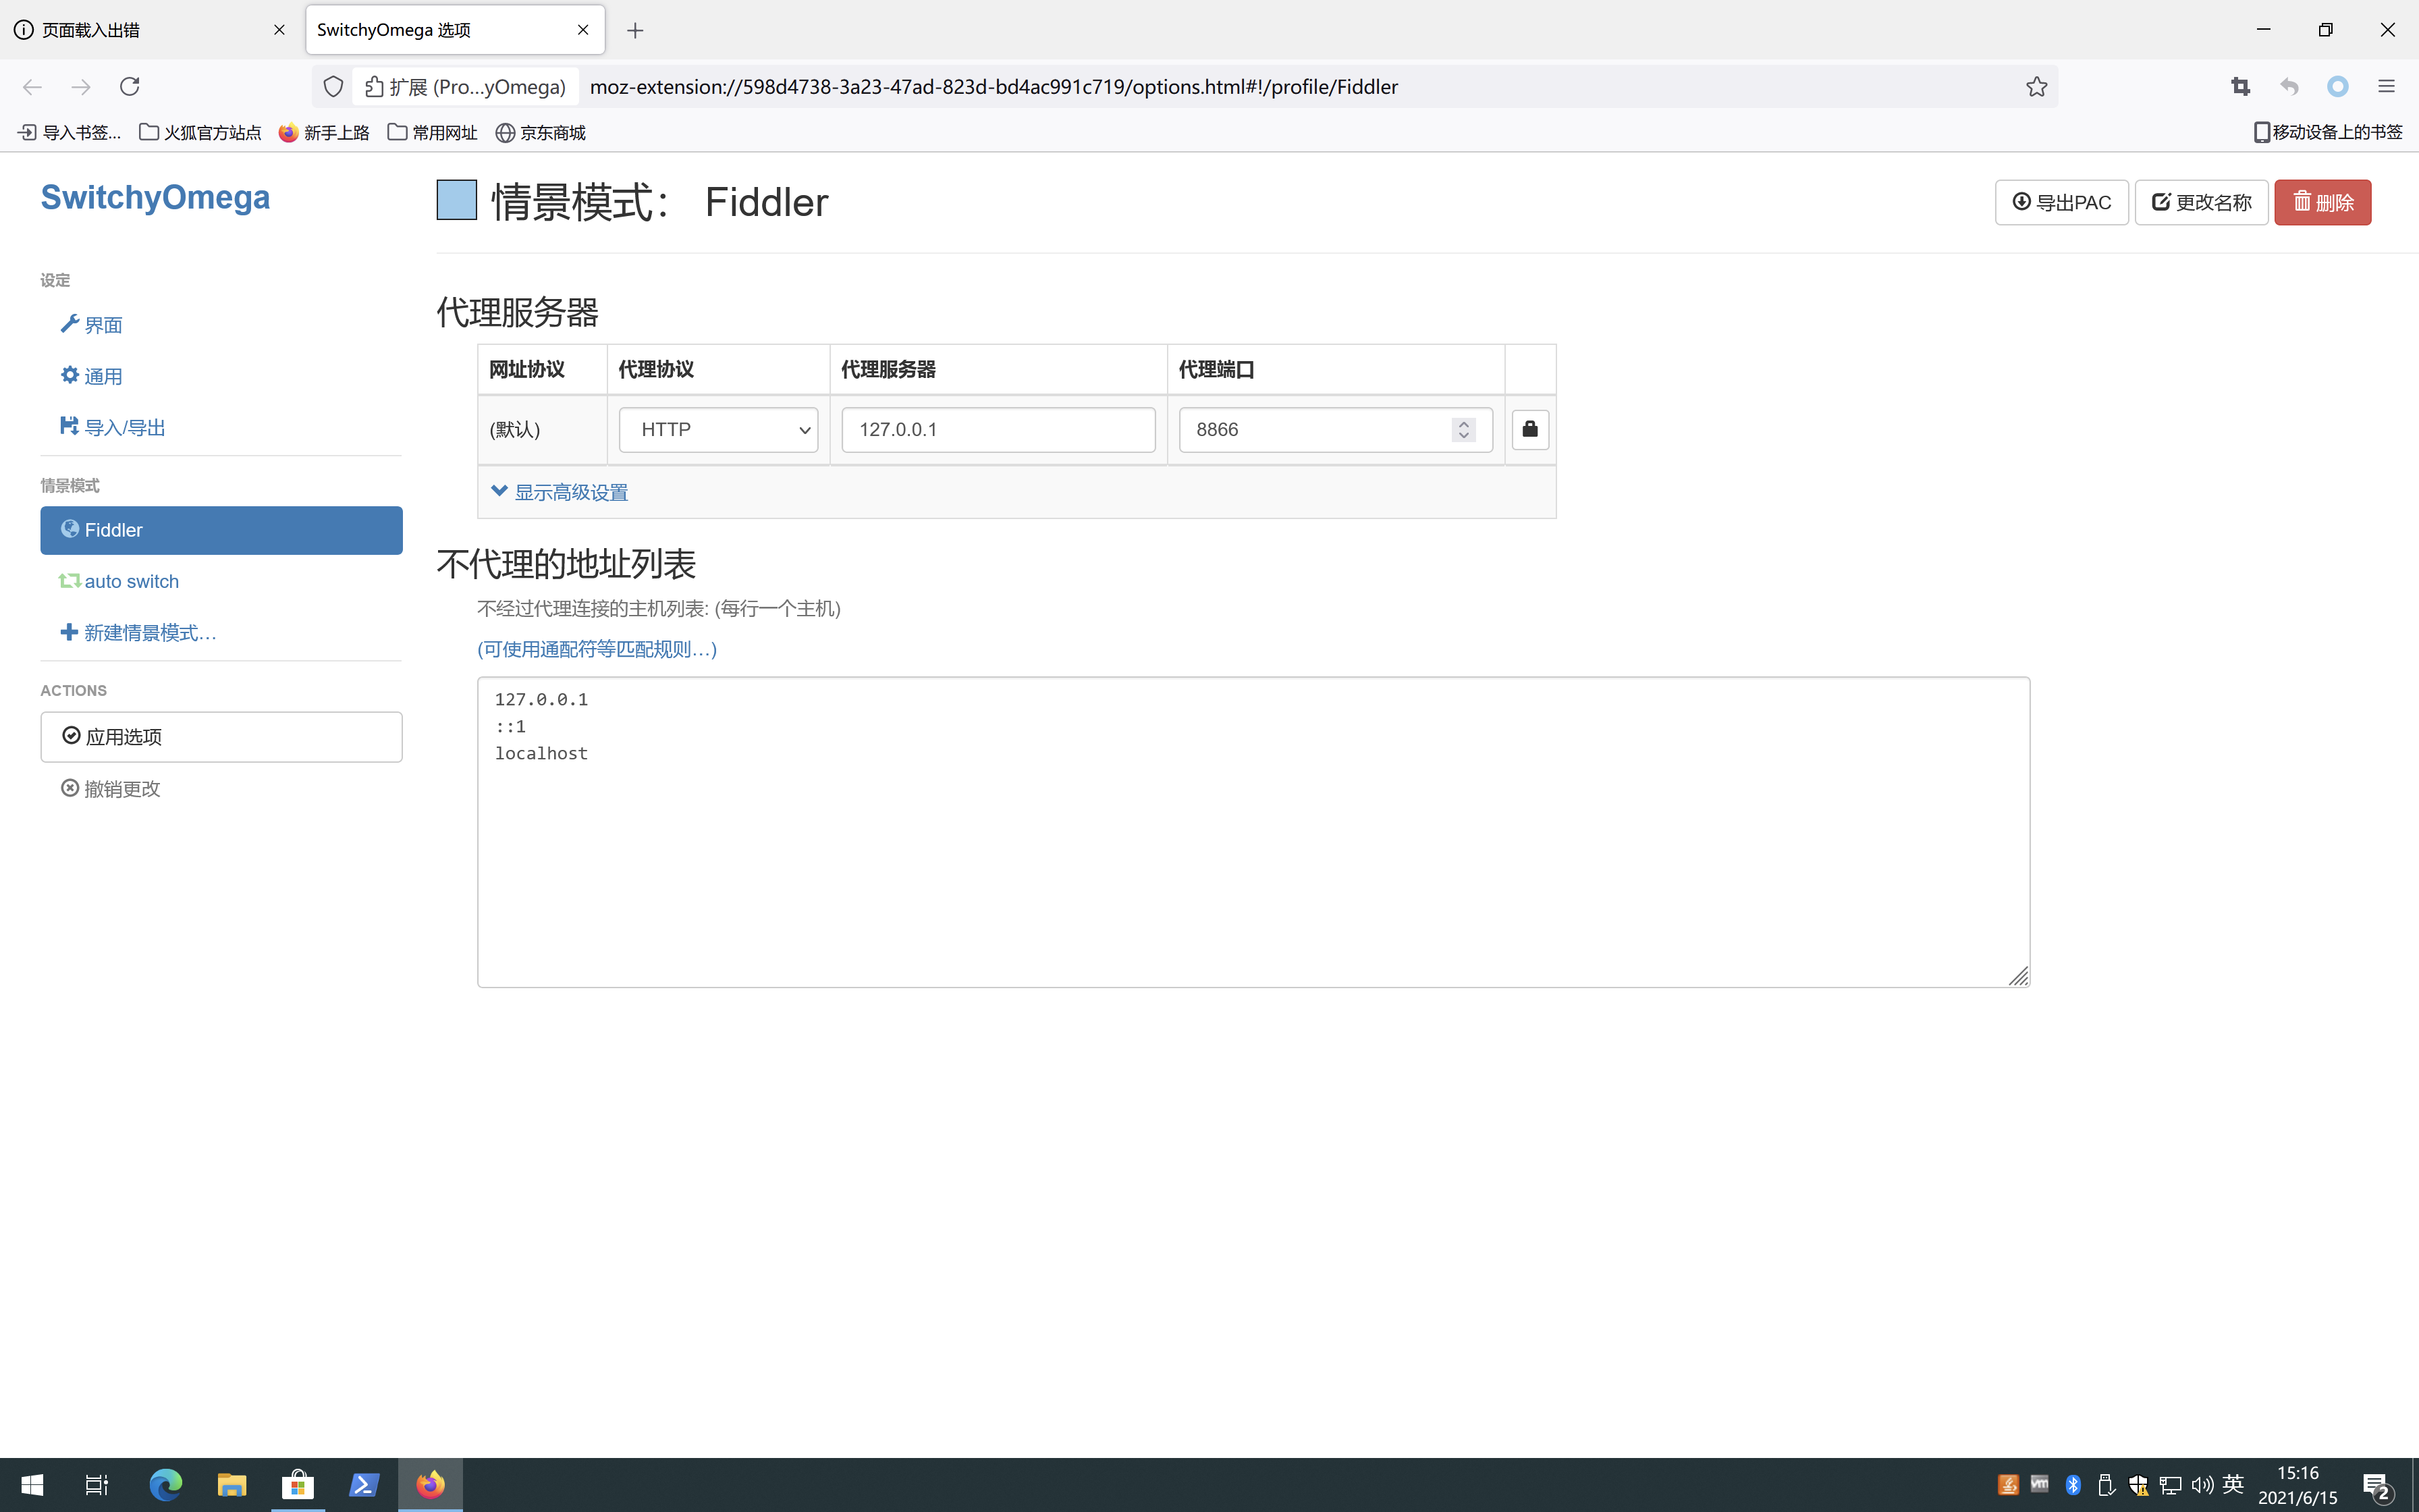
Task: Open 新手上路 bookmark
Action: tap(324, 133)
